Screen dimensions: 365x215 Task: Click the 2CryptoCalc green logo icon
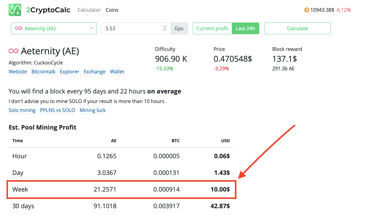15,10
